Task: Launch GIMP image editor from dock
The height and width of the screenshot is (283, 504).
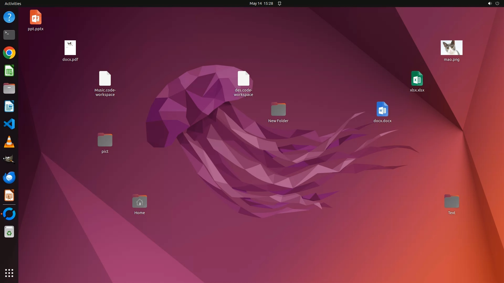Action: (x=9, y=159)
